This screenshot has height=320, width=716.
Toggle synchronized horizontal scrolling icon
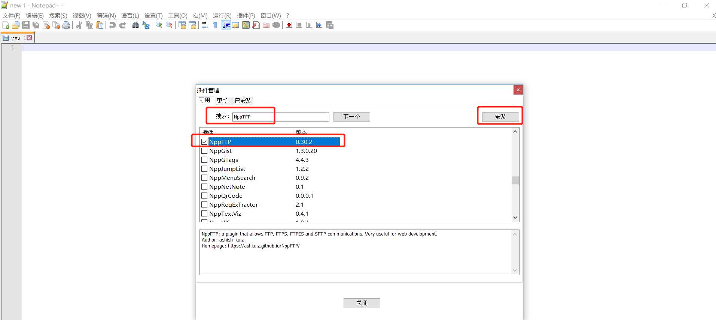click(192, 25)
